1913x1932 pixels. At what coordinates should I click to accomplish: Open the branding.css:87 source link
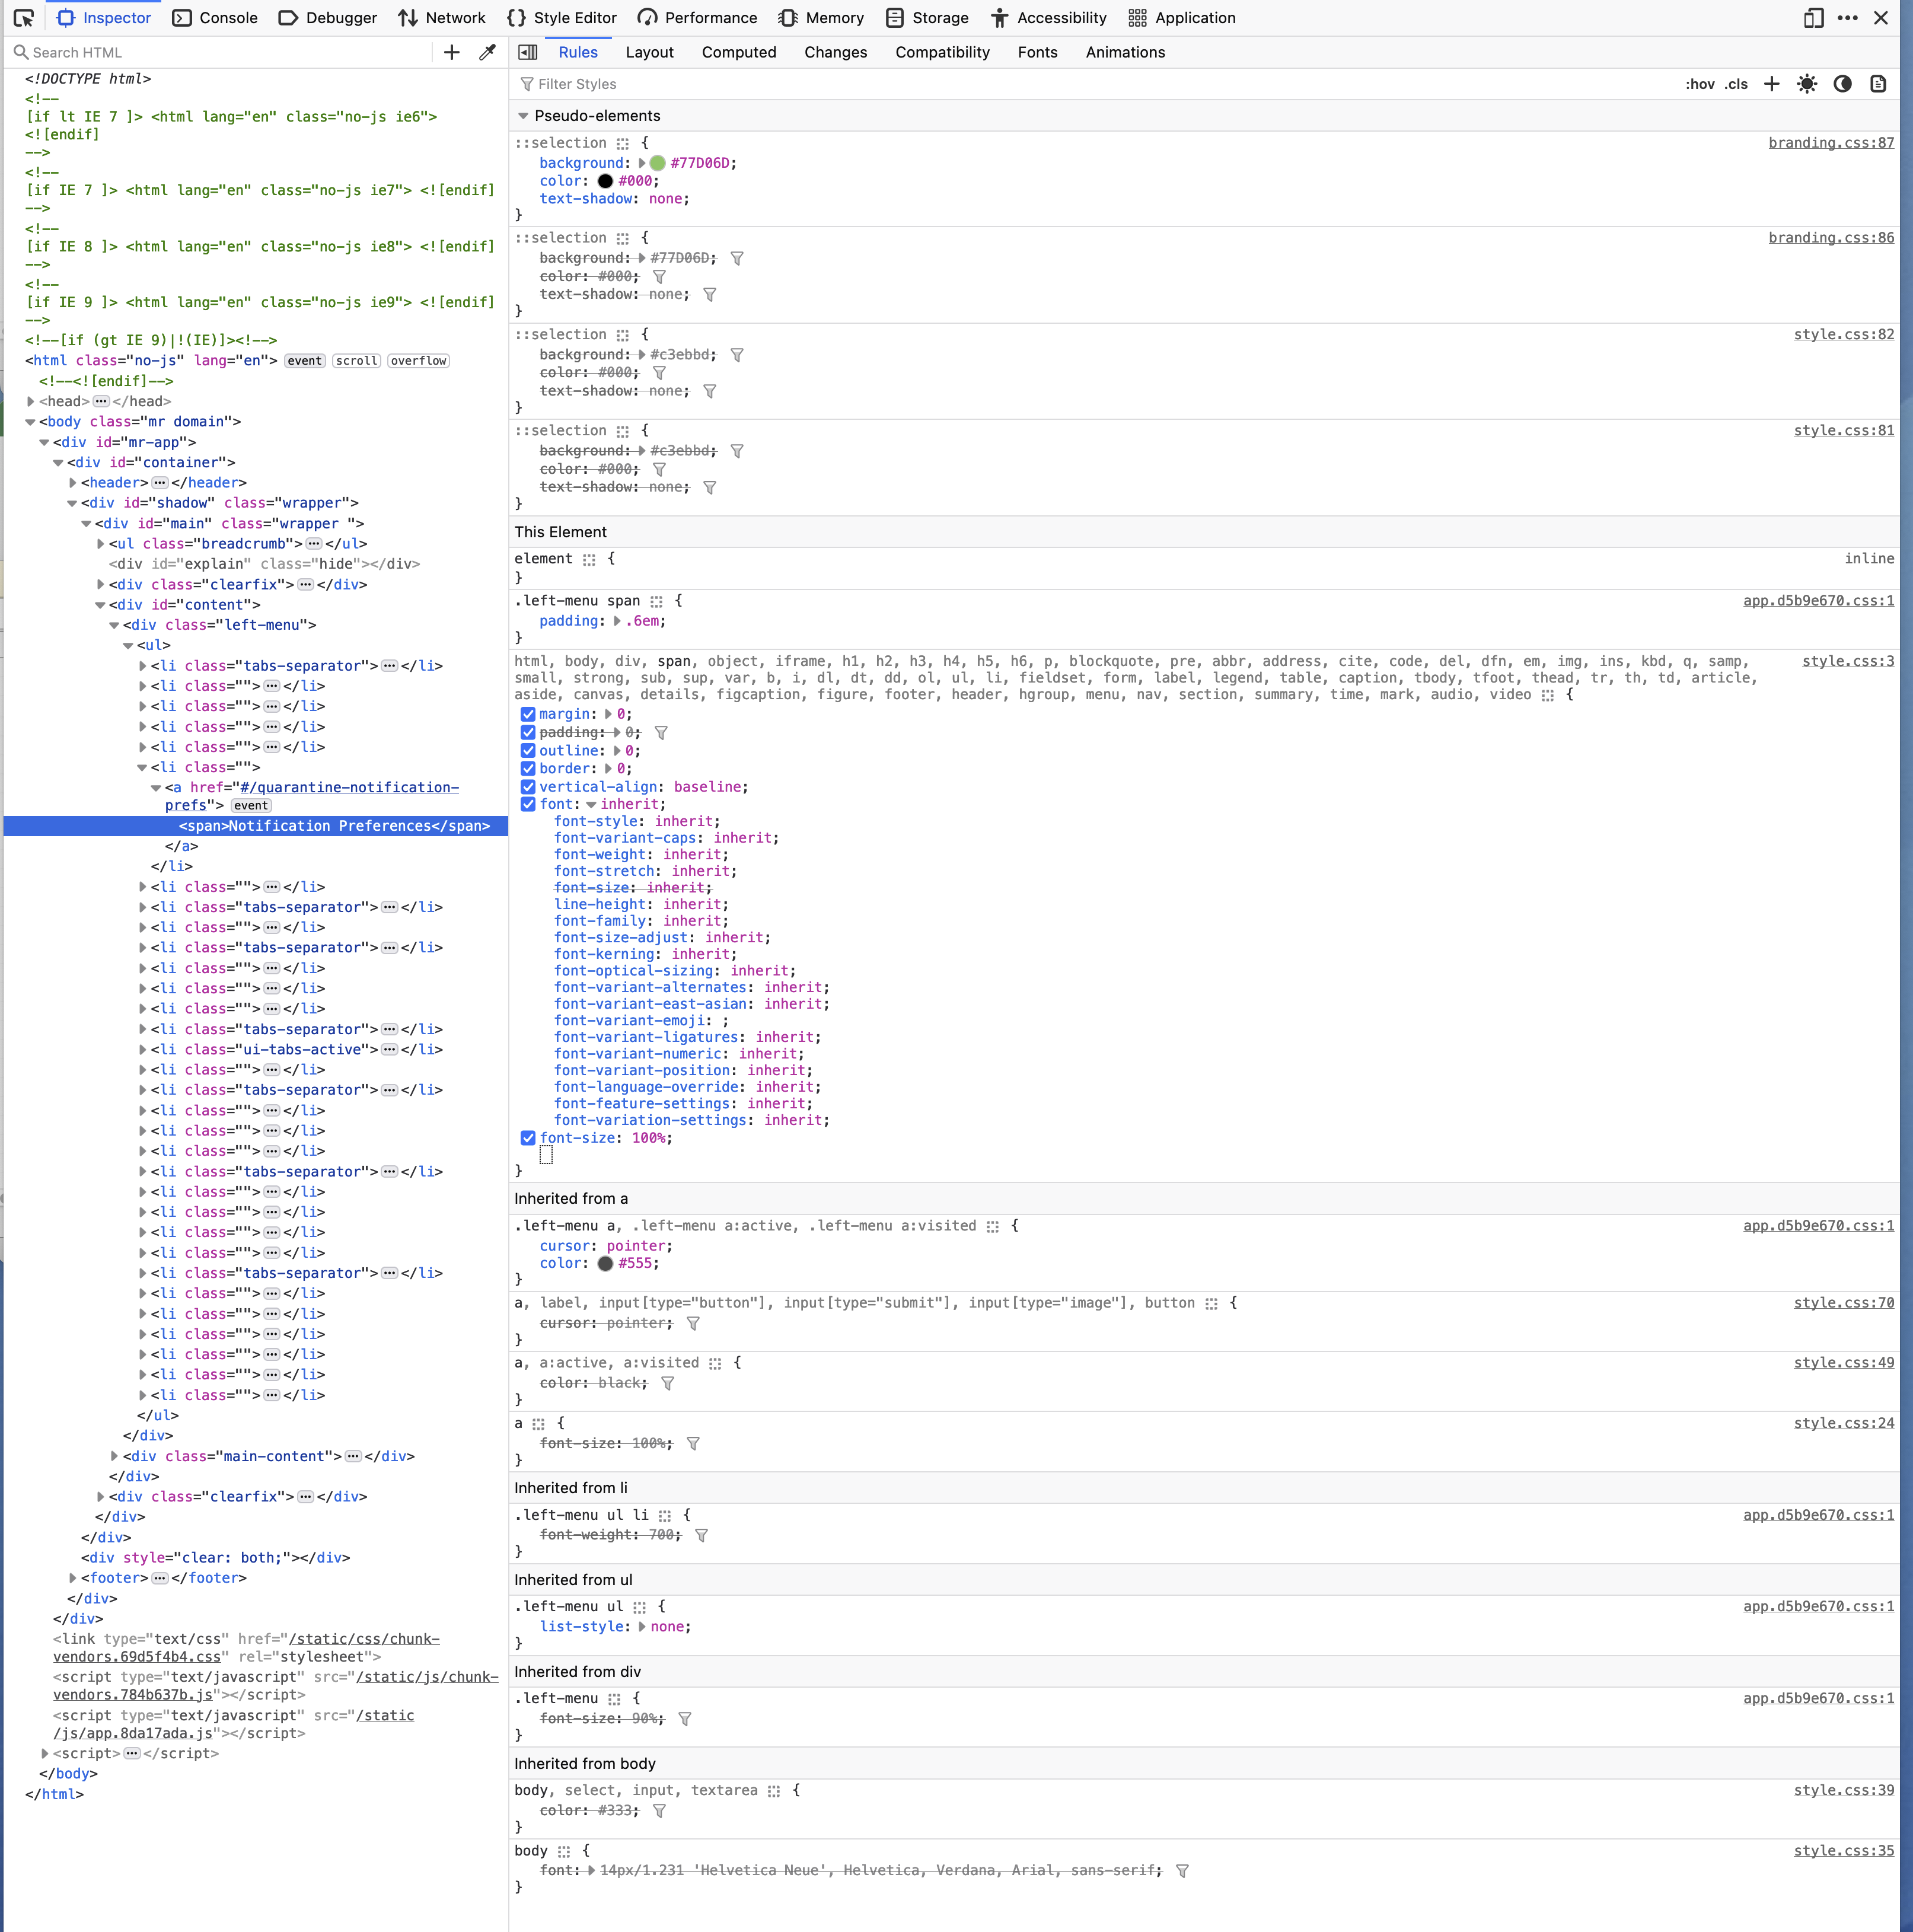click(x=1830, y=143)
